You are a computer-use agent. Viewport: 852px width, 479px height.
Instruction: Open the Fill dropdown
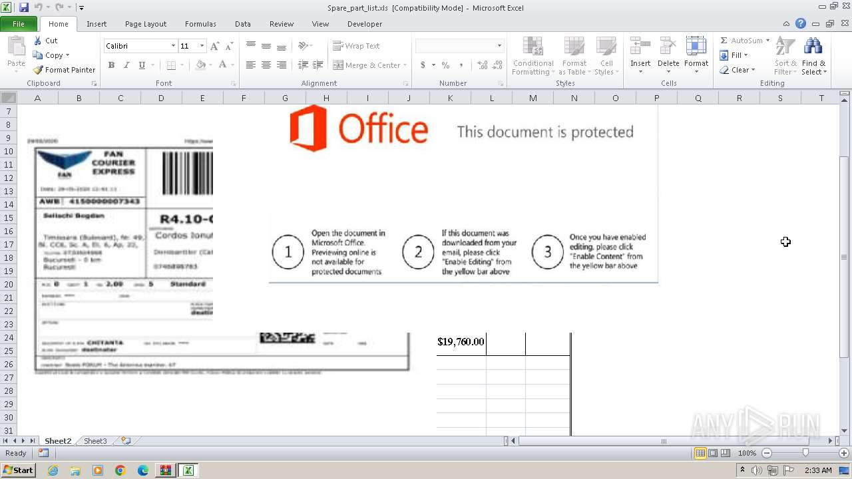[x=735, y=55]
